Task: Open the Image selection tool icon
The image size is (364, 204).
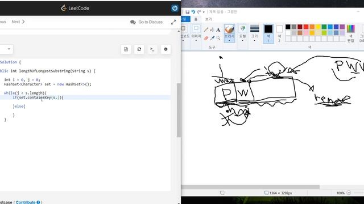Action: [196, 29]
